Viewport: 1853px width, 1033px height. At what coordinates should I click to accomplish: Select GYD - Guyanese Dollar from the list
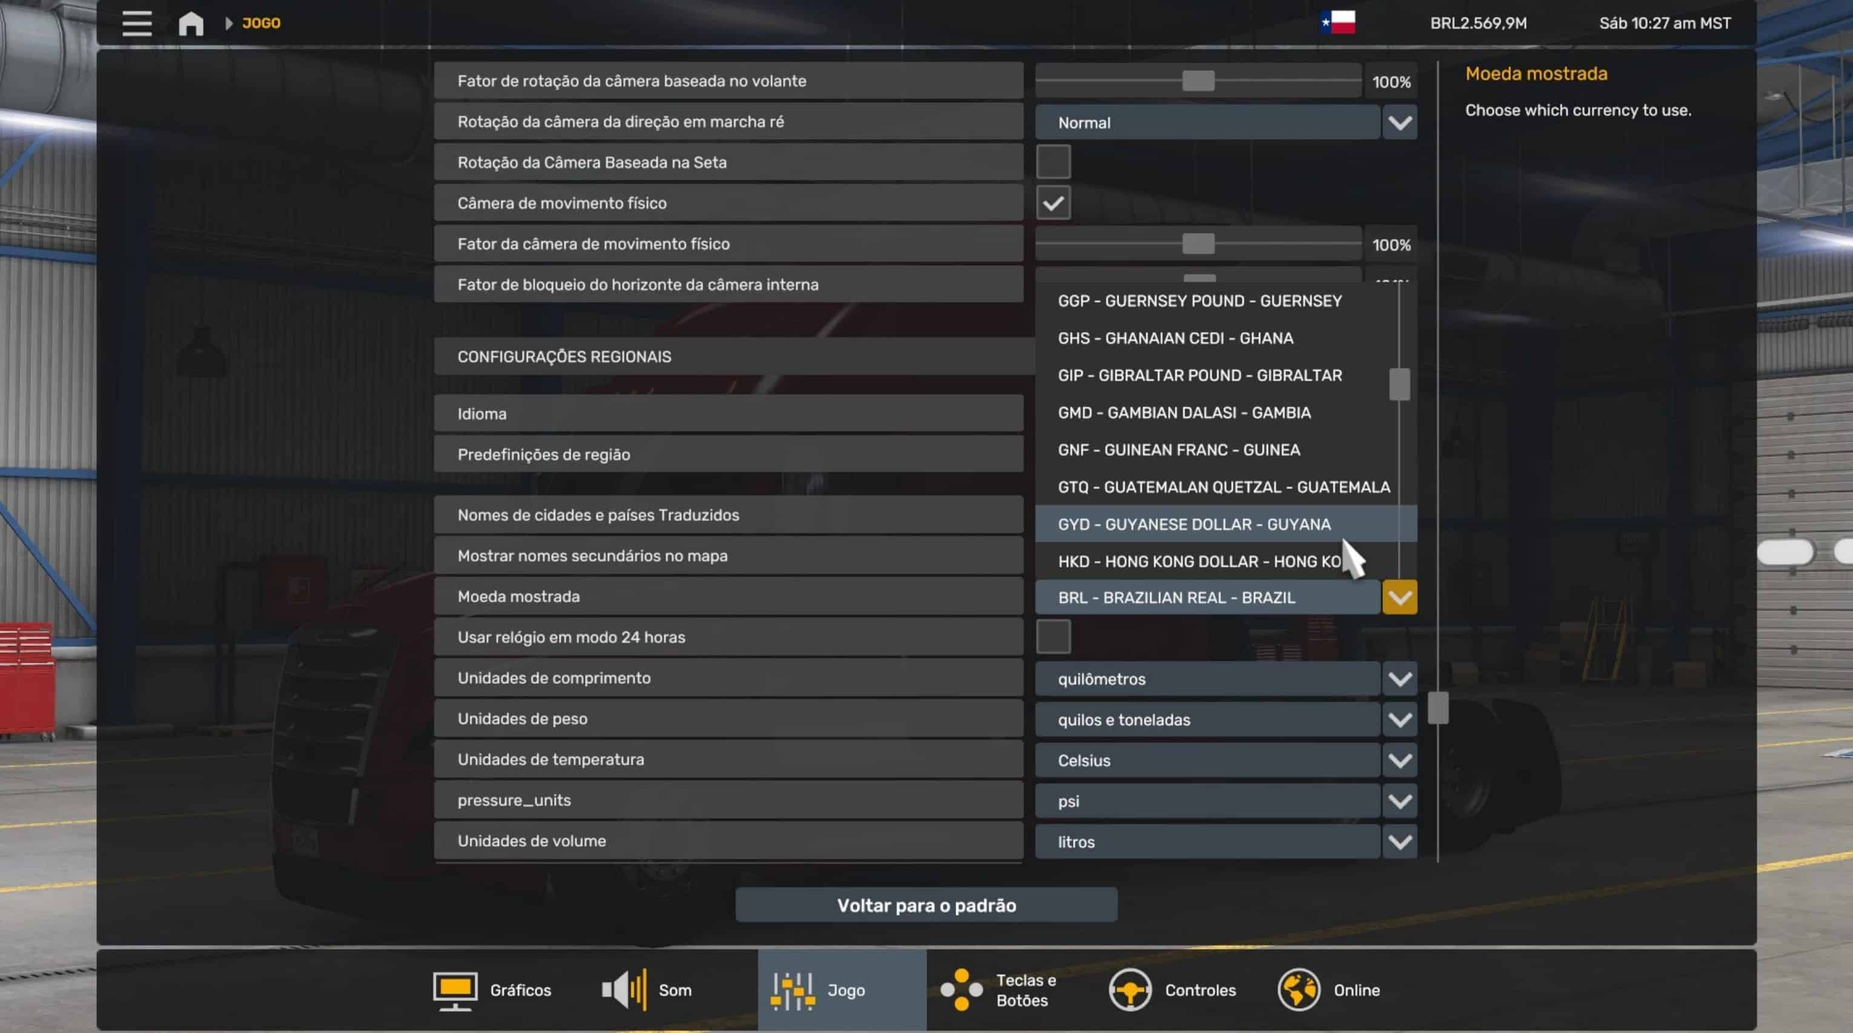1194,524
